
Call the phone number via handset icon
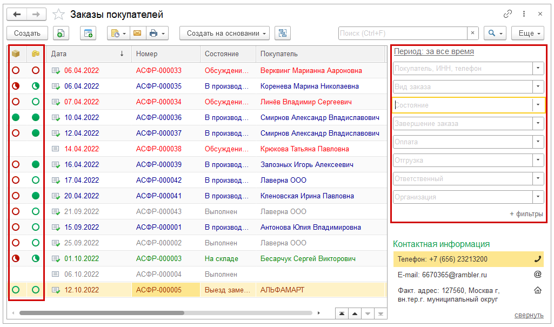tap(537, 259)
